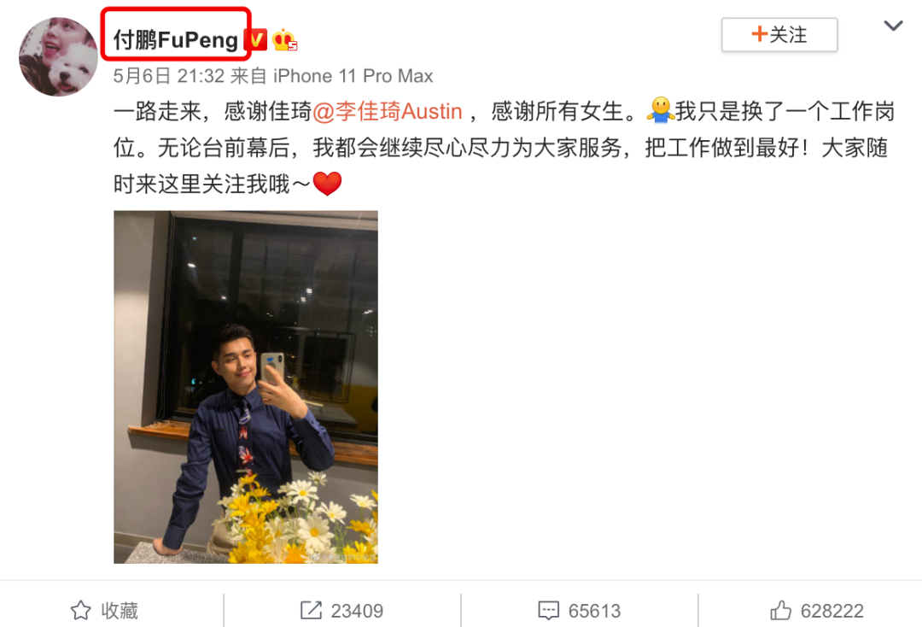Click the 23409 repost count
Screen dimensions: 922x627
pos(357,611)
